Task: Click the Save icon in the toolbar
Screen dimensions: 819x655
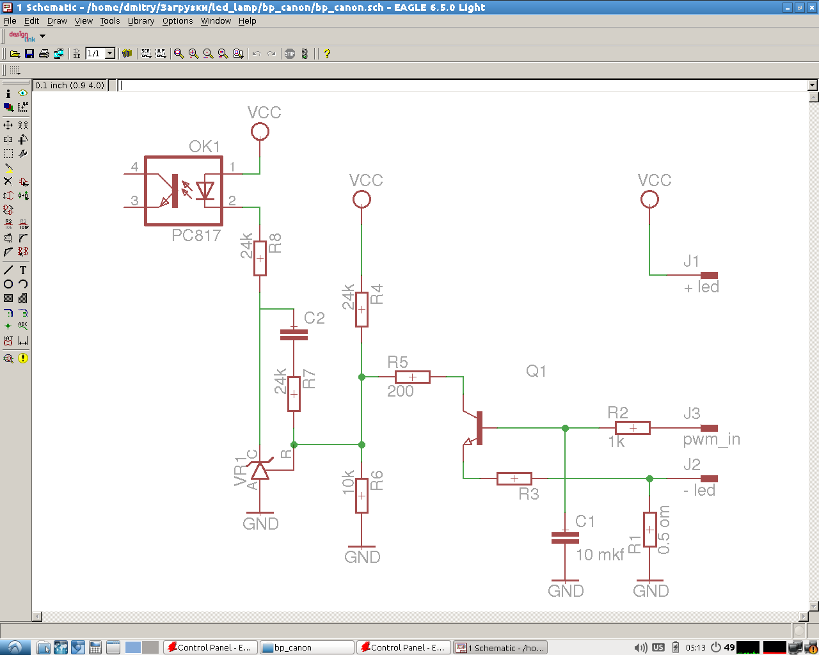Action: pyautogui.click(x=29, y=54)
